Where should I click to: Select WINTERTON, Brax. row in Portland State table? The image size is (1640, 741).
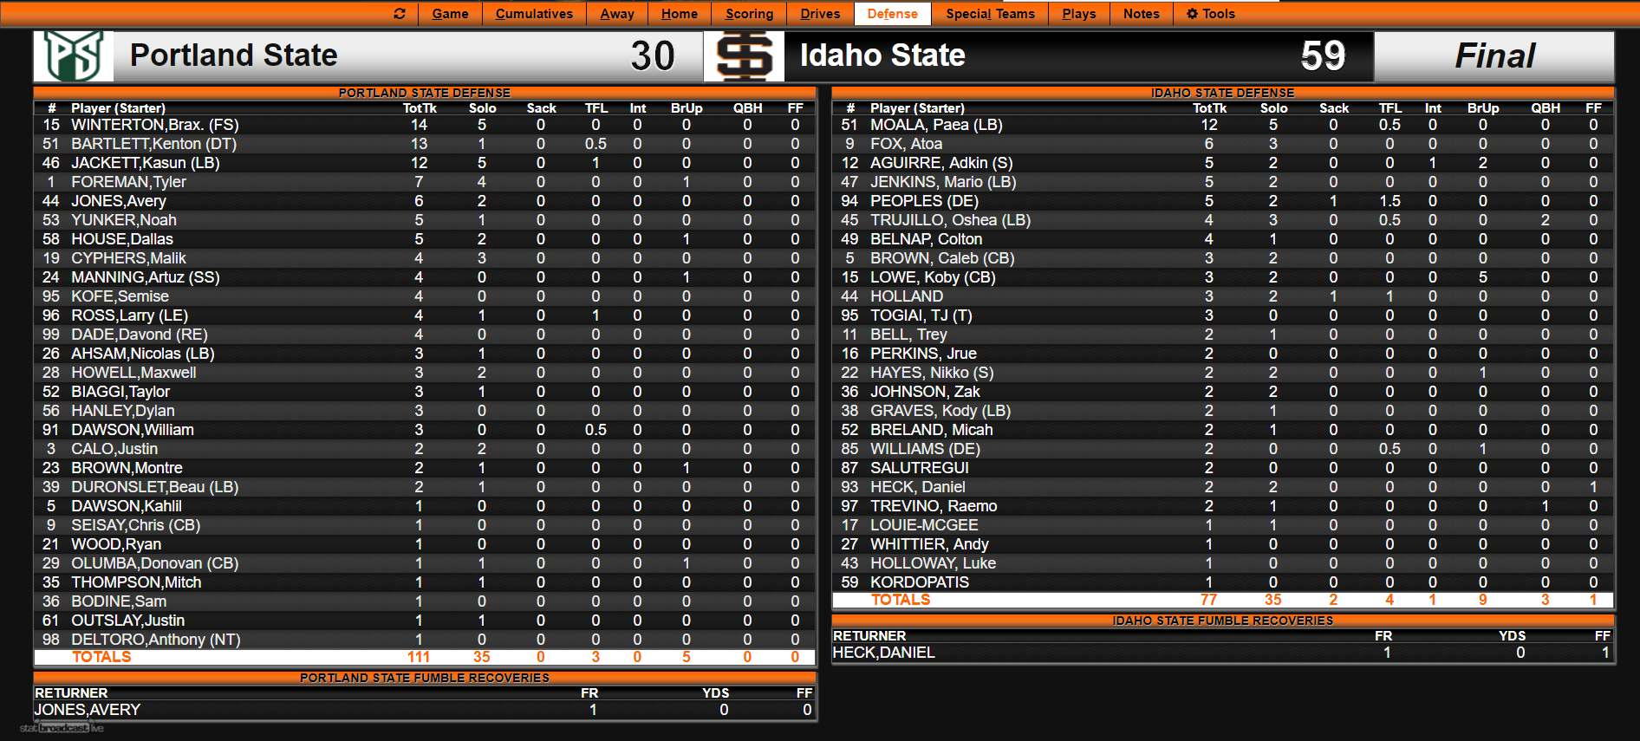pos(154,125)
